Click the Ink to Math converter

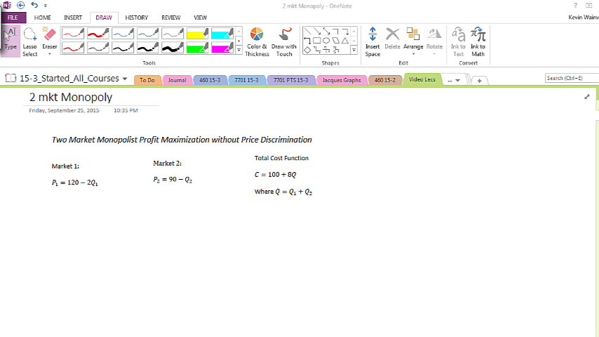tap(478, 41)
